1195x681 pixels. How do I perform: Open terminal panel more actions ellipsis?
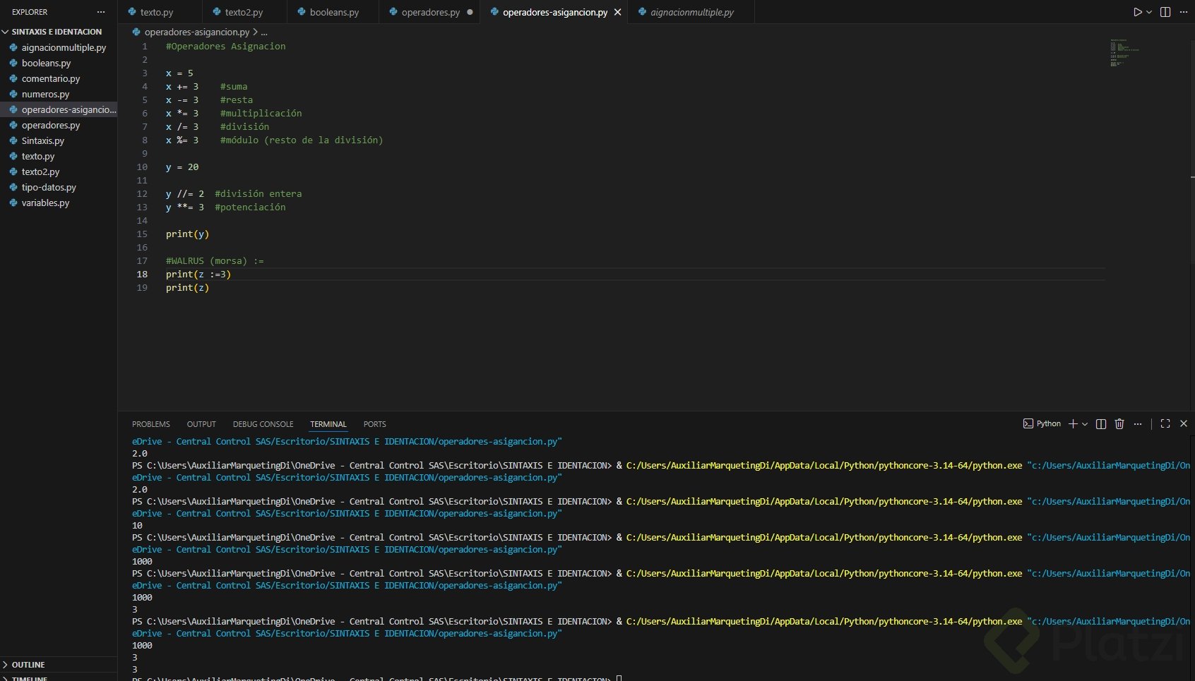point(1138,423)
